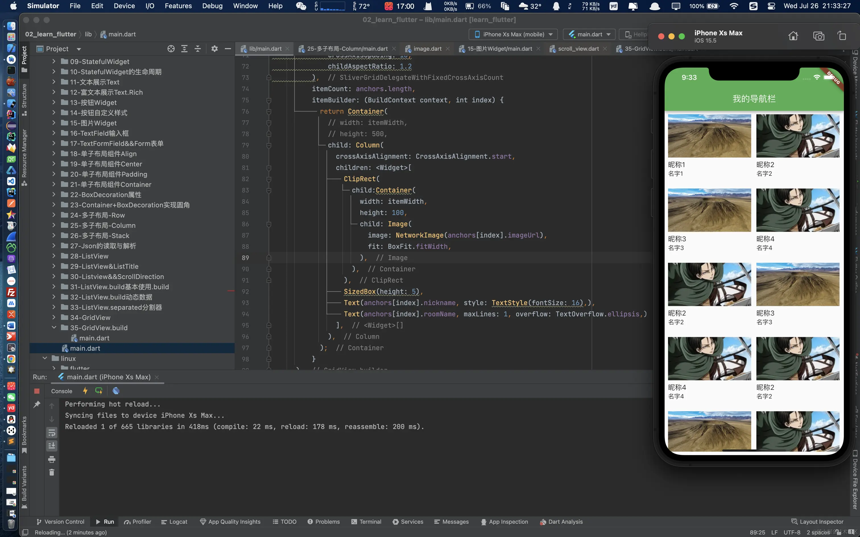The width and height of the screenshot is (860, 537).
Task: Open Version Control tool window
Action: pyautogui.click(x=60, y=521)
